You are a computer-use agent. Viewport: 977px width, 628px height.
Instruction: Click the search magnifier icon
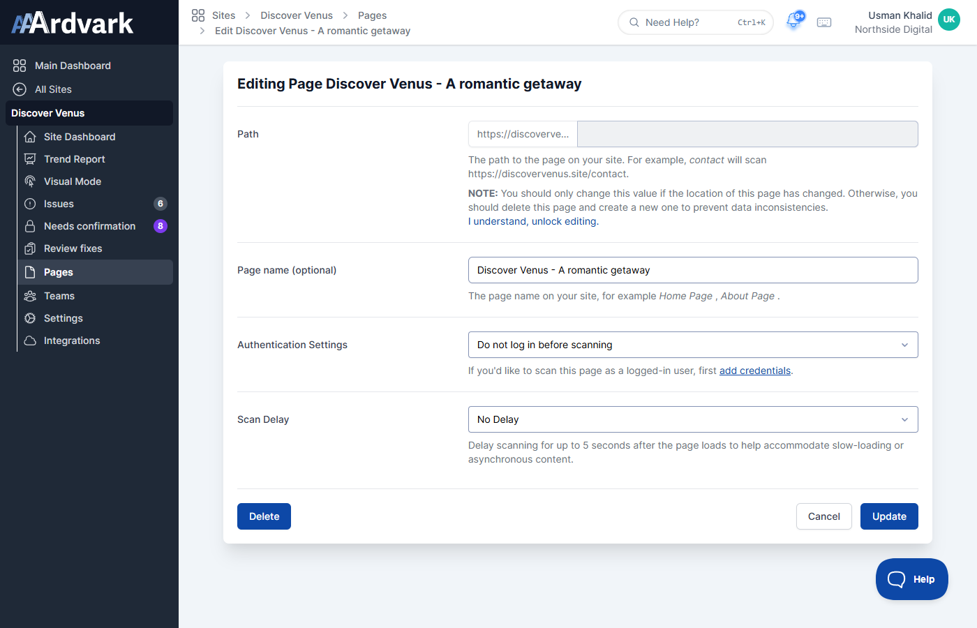point(634,22)
